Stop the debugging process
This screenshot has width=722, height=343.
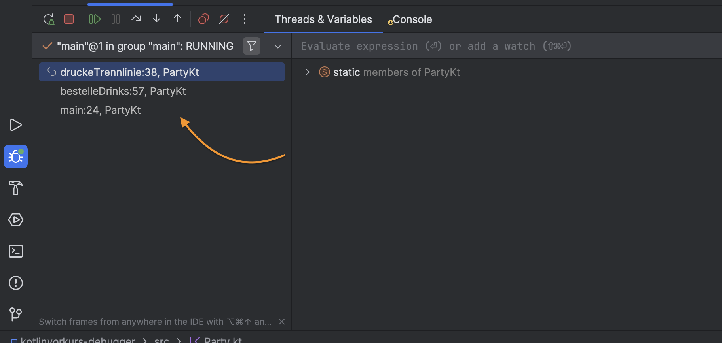coord(69,19)
